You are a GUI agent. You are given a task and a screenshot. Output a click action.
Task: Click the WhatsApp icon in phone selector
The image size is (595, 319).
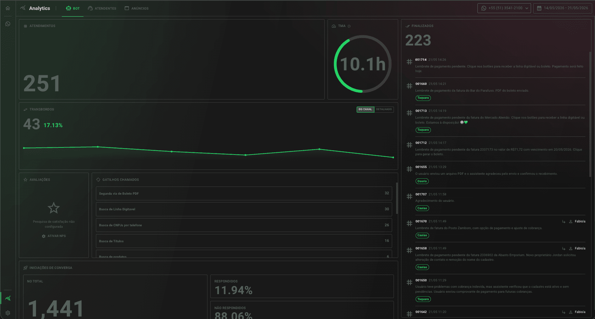pos(483,8)
